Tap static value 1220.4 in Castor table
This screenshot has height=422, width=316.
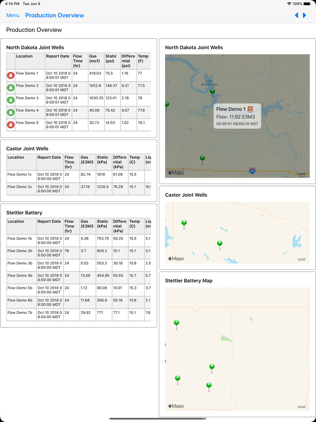click(x=103, y=187)
